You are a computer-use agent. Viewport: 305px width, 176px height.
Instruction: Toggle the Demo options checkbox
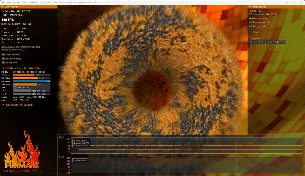point(3,55)
